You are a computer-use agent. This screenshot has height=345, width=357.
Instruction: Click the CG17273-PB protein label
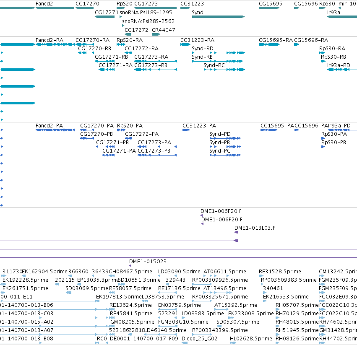pos(154,151)
